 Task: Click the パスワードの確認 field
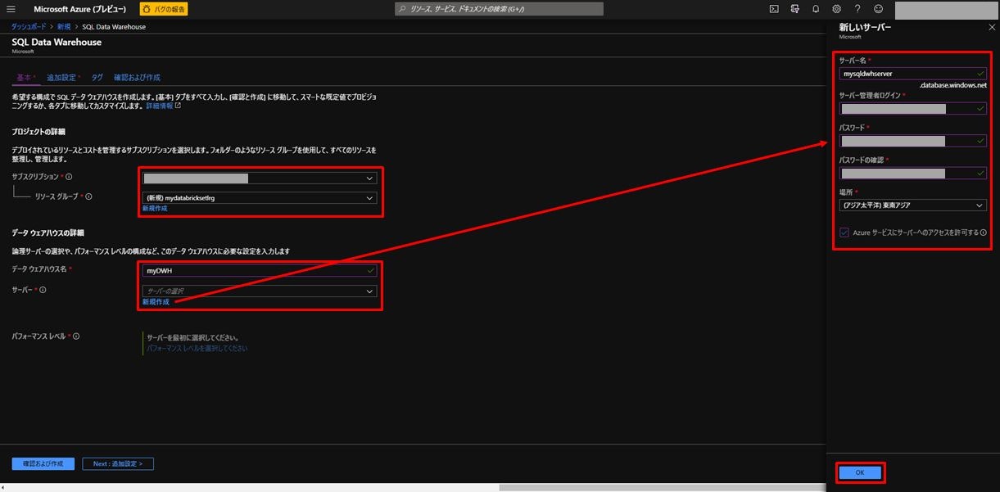[x=913, y=173]
